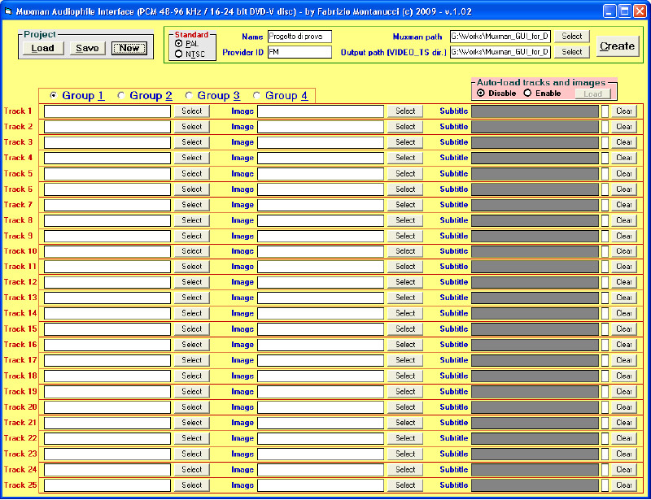This screenshot has height=500, width=651.
Task: Click the Track 15 Image path field
Action: coord(321,329)
